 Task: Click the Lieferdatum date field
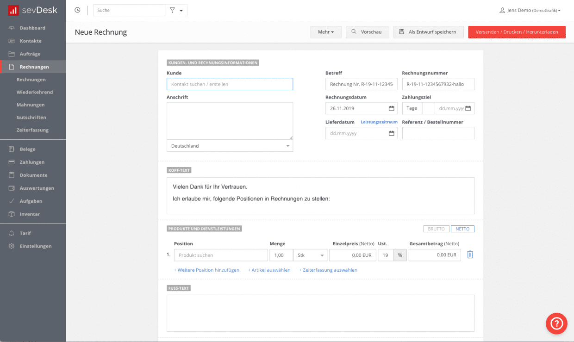[x=362, y=133]
